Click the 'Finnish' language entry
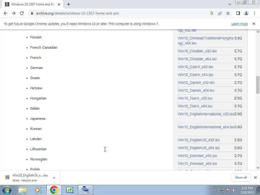260x195 pixels. tap(36, 38)
